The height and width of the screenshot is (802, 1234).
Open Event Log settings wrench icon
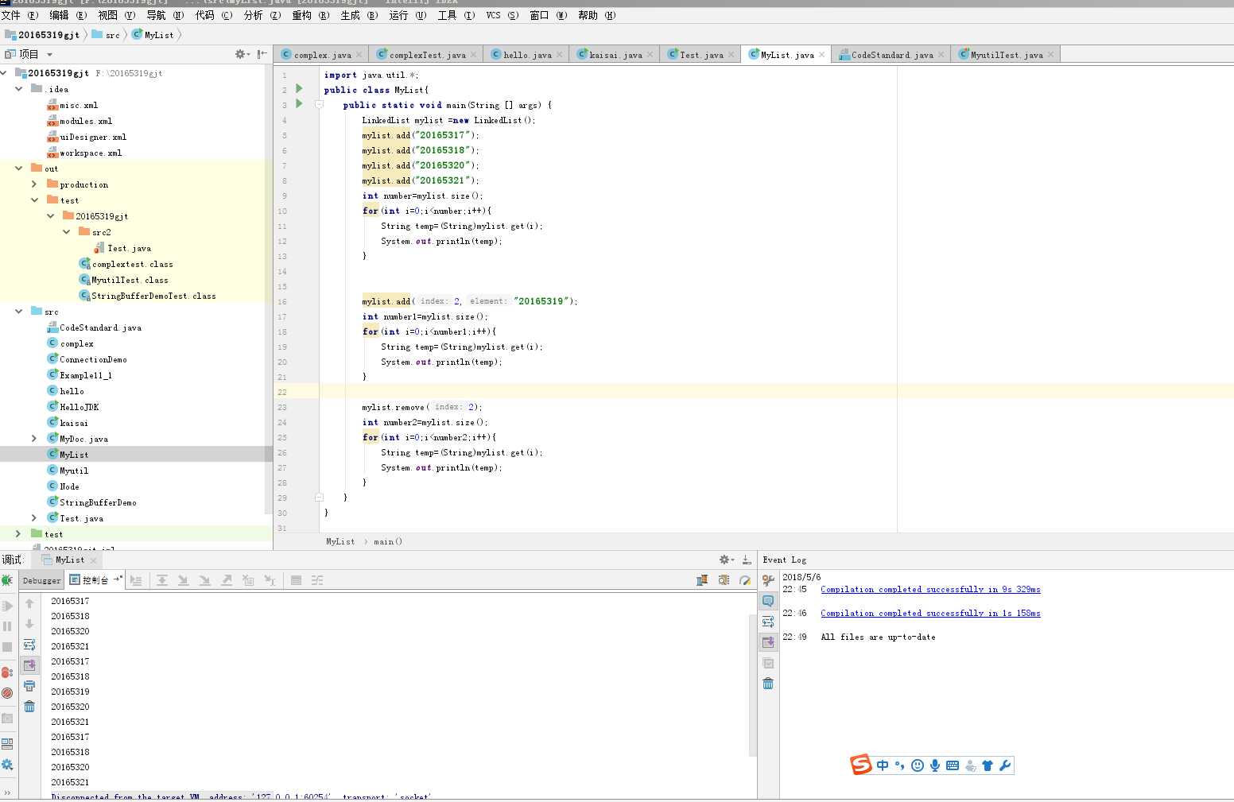pyautogui.click(x=768, y=580)
